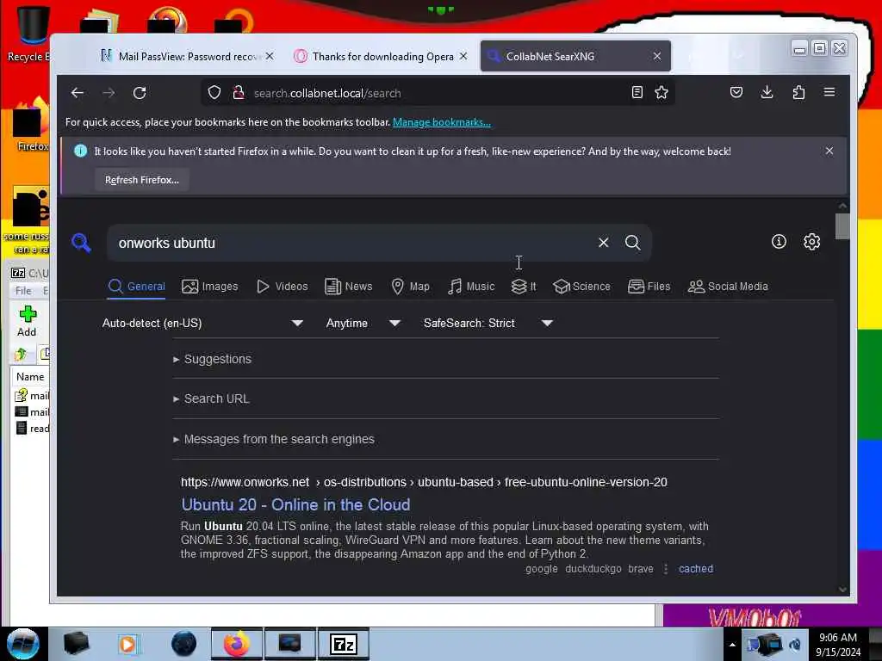Click the SearXNG magnifier logo
The height and width of the screenshot is (661, 882).
click(81, 243)
